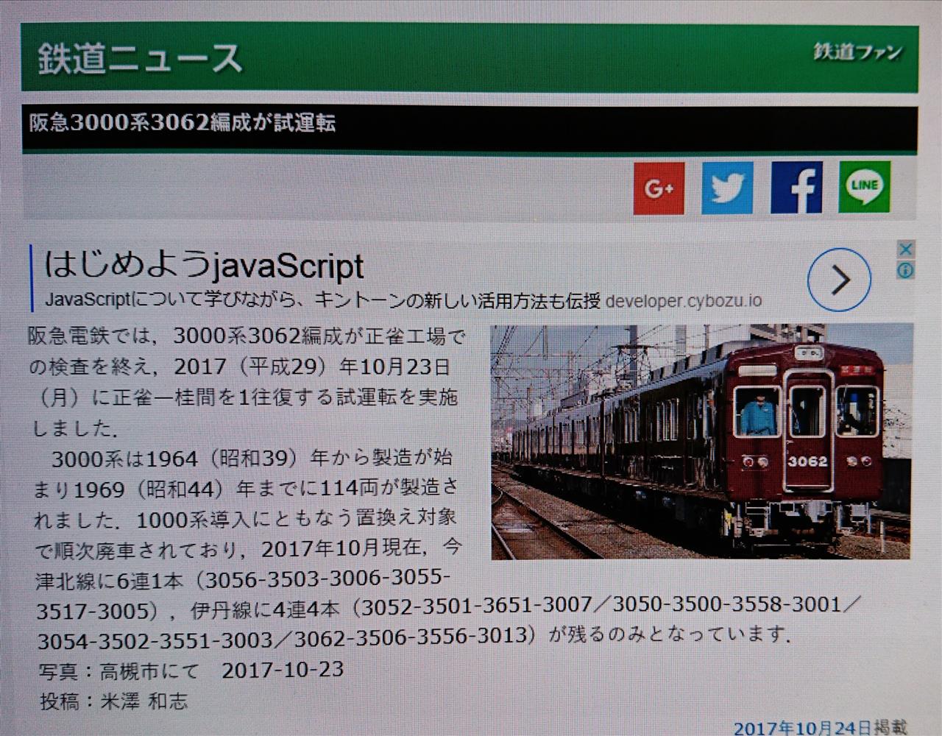Click the ad's circular arrow button

839,280
